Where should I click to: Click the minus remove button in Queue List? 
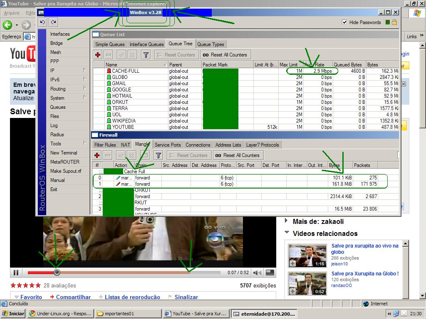click(x=109, y=55)
